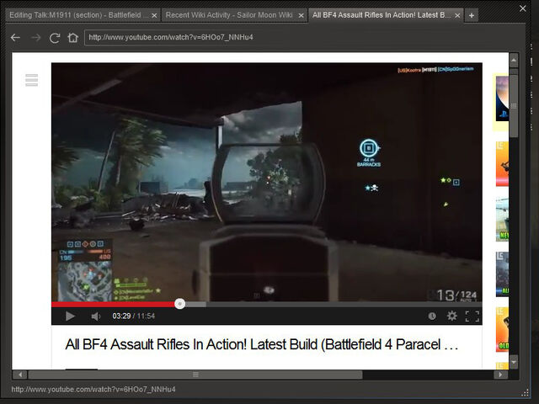The height and width of the screenshot is (404, 539).
Task: Open the fourth suggested dark thumbnail
Action: (x=502, y=274)
